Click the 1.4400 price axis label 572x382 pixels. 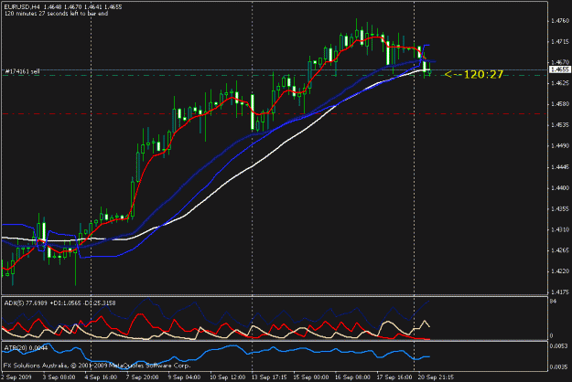(x=560, y=188)
